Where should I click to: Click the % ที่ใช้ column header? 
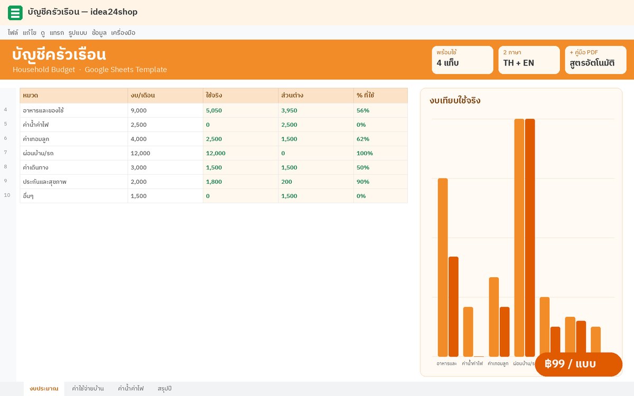380,96
